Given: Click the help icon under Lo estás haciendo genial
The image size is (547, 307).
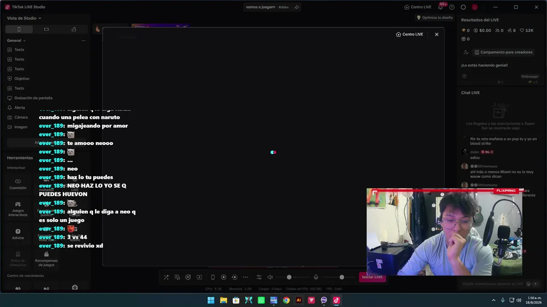Looking at the screenshot, I should coord(464,76).
